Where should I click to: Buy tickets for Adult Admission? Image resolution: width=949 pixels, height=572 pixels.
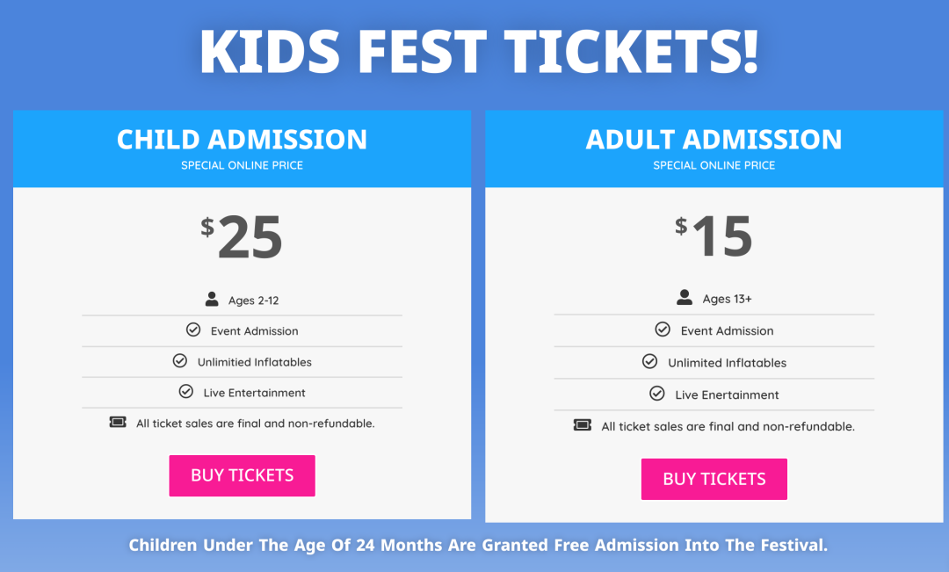pyautogui.click(x=714, y=479)
